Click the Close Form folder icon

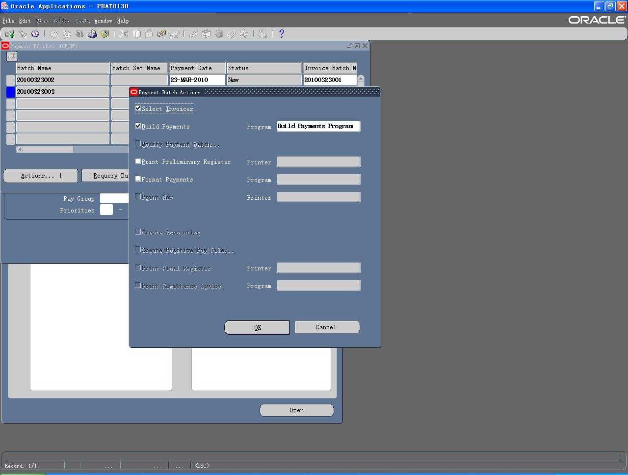pos(105,34)
